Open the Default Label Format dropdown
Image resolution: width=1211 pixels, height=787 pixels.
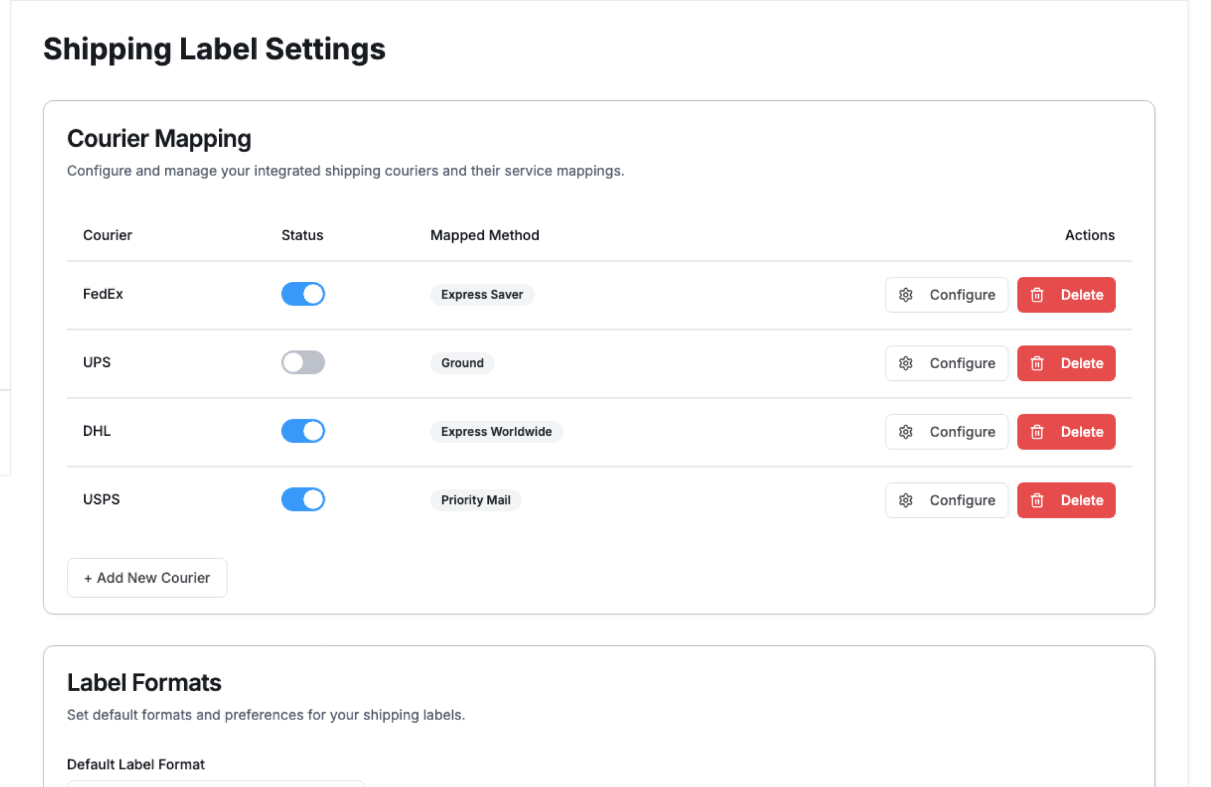216,783
